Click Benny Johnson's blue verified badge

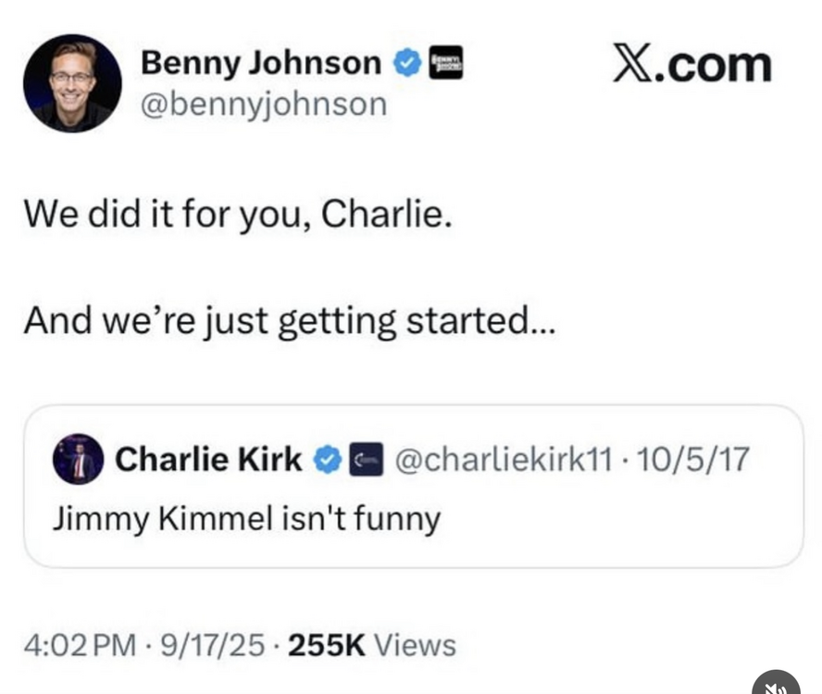pyautogui.click(x=406, y=63)
